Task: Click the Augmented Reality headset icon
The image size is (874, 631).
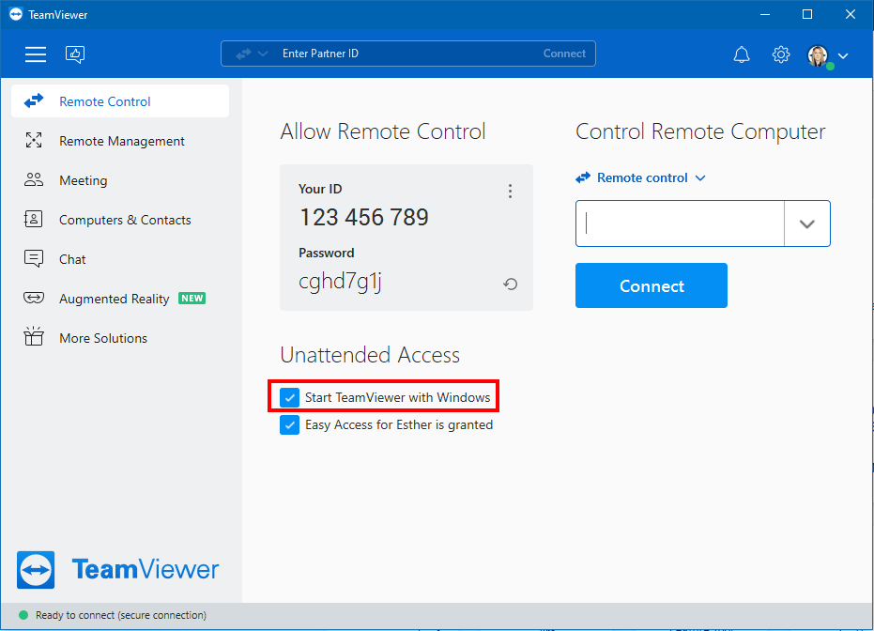Action: 34,298
